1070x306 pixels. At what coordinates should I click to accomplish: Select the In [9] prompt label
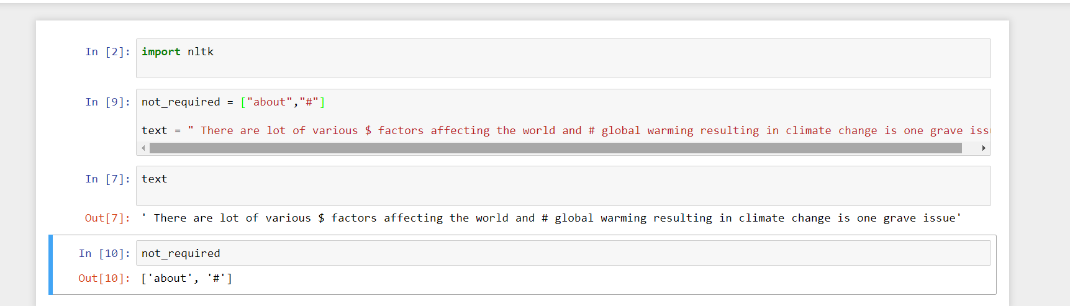point(107,102)
